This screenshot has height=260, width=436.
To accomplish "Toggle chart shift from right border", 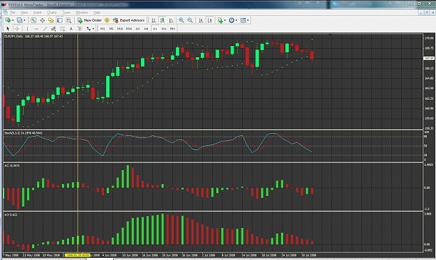I will tap(210, 20).
